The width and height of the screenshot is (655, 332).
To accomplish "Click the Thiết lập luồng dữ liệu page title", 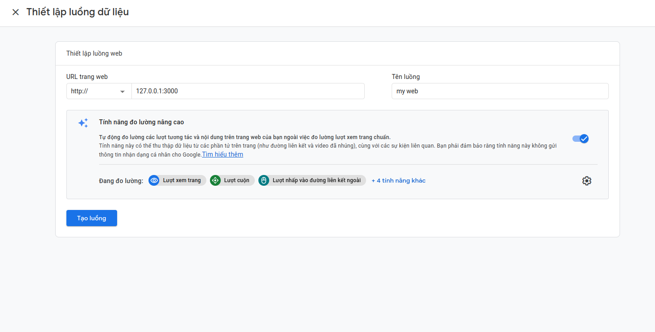I will click(x=78, y=12).
